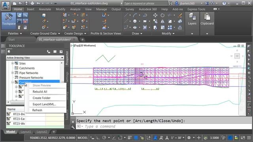This screenshot has width=253, height=142.
Task: Click the Save icon in quick access toolbar
Action: click(x=26, y=3)
